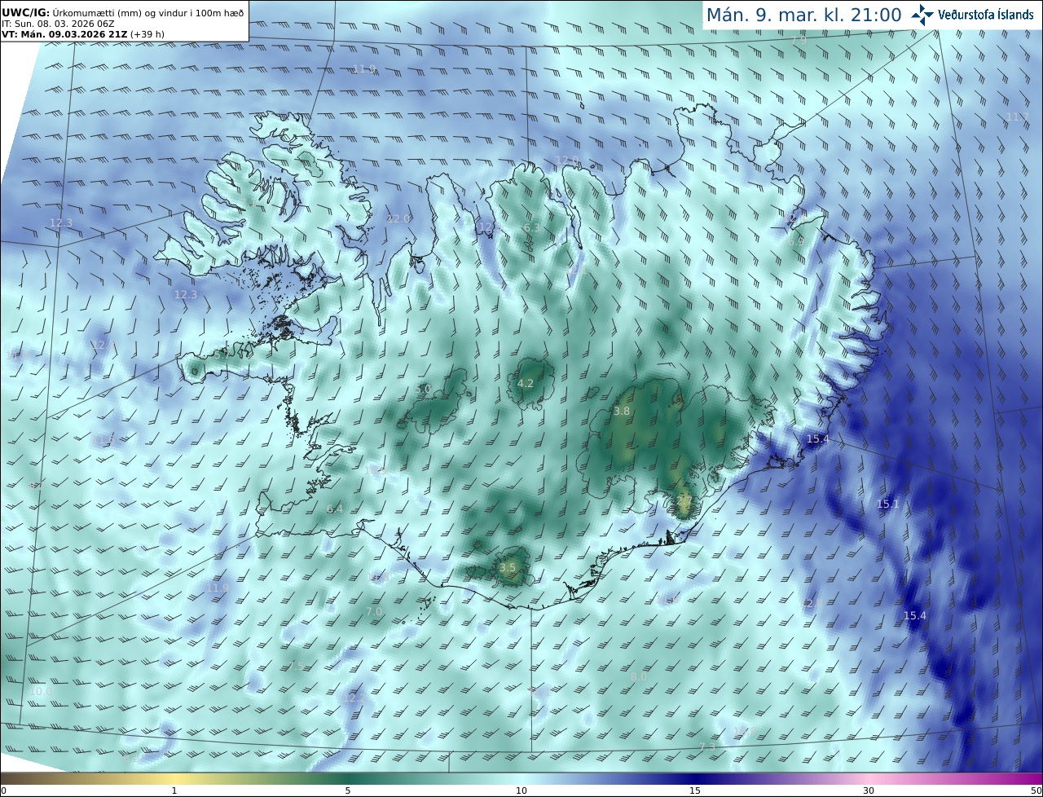1043x797 pixels.
Task: Click the 3.8 value label
Action: tap(622, 412)
